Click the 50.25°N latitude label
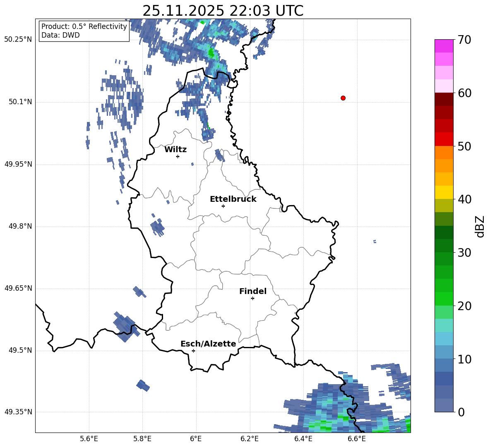Image resolution: width=490 pixels, height=447 pixels. point(18,40)
